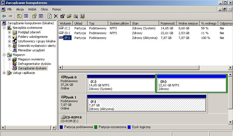Click the Partycja podstawowa legend swatch

[x=61, y=127]
